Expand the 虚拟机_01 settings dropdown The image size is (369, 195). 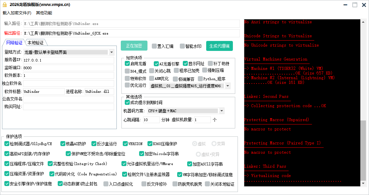227,86
